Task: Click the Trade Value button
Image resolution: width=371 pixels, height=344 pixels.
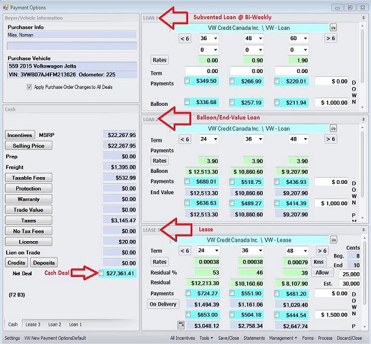Action: tap(29, 210)
